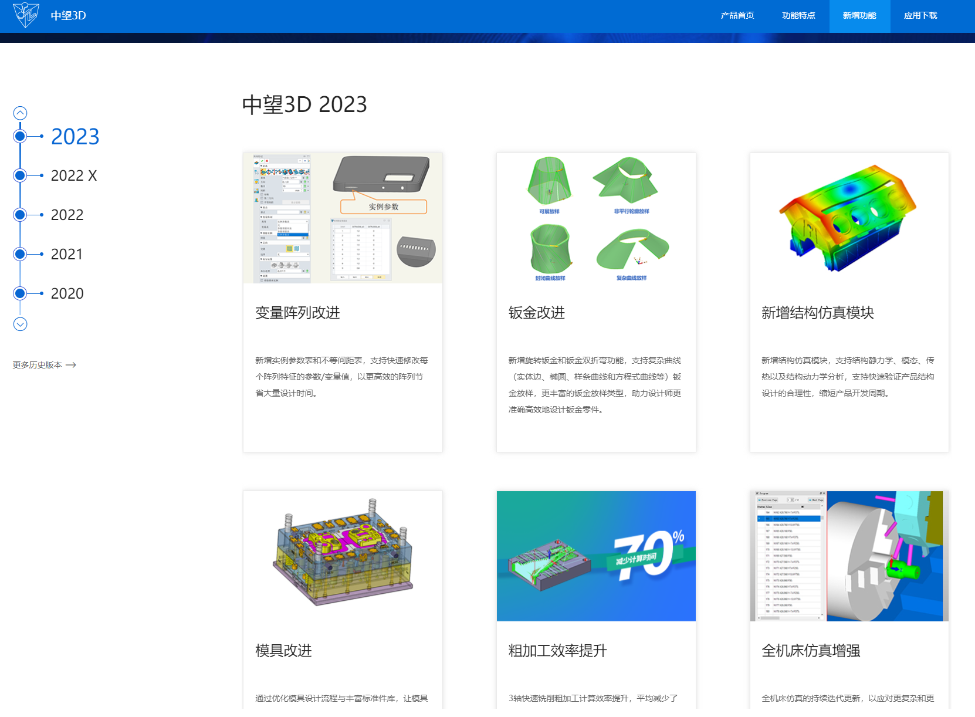Select the active 新增功能 tab
The width and height of the screenshot is (975, 717).
pyautogui.click(x=859, y=15)
